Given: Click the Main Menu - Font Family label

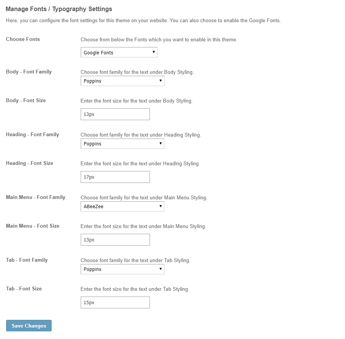Looking at the screenshot, I should pyautogui.click(x=36, y=197).
